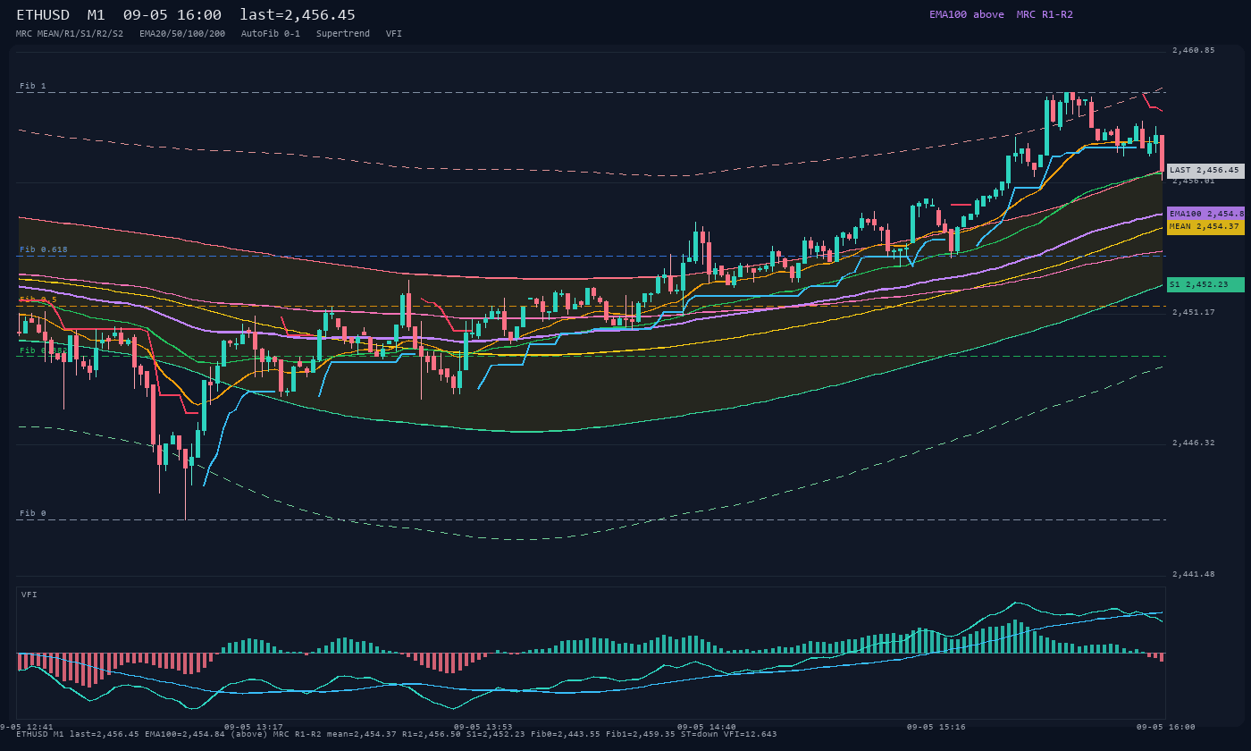Viewport: 1251px width, 751px height.
Task: Select the "MRC MEAN/R1/S1/R2/S2" legend entry
Action: (x=70, y=34)
